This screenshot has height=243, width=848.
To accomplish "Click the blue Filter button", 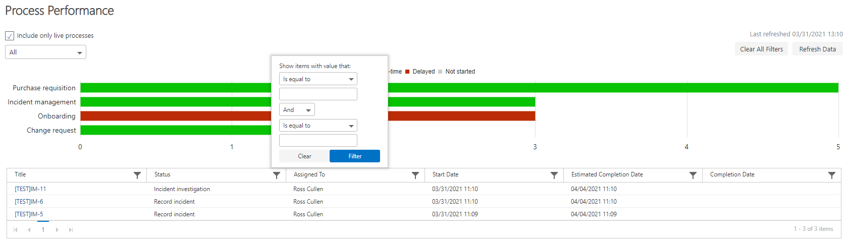I will pos(355,156).
